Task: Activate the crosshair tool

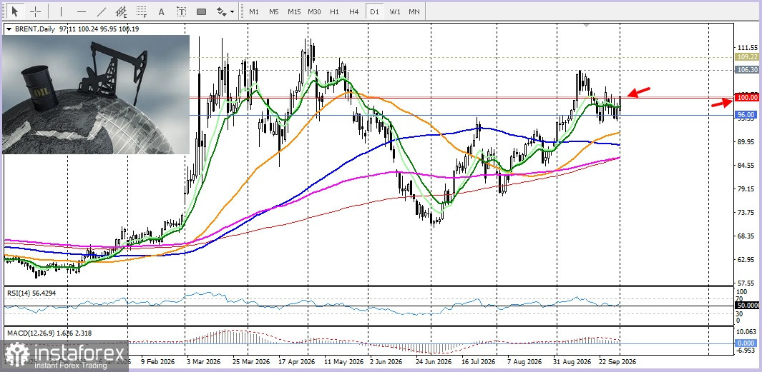Action: tap(36, 11)
